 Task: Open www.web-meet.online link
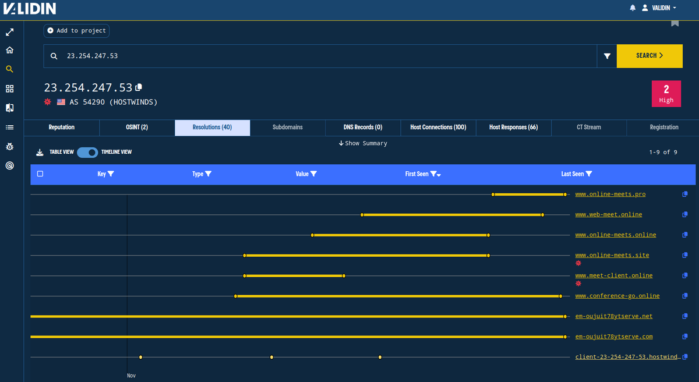[x=609, y=214]
